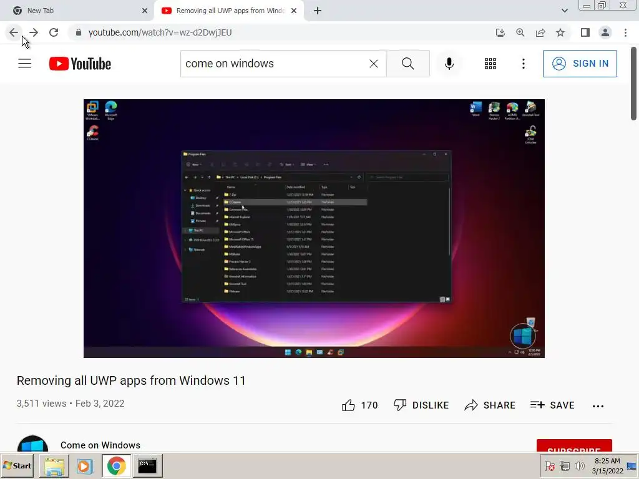Click channel watermark in video corner
Viewport: 639px width, 479px height.
(523, 336)
